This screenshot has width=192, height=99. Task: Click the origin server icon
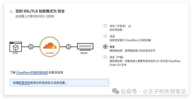[x=85, y=47]
